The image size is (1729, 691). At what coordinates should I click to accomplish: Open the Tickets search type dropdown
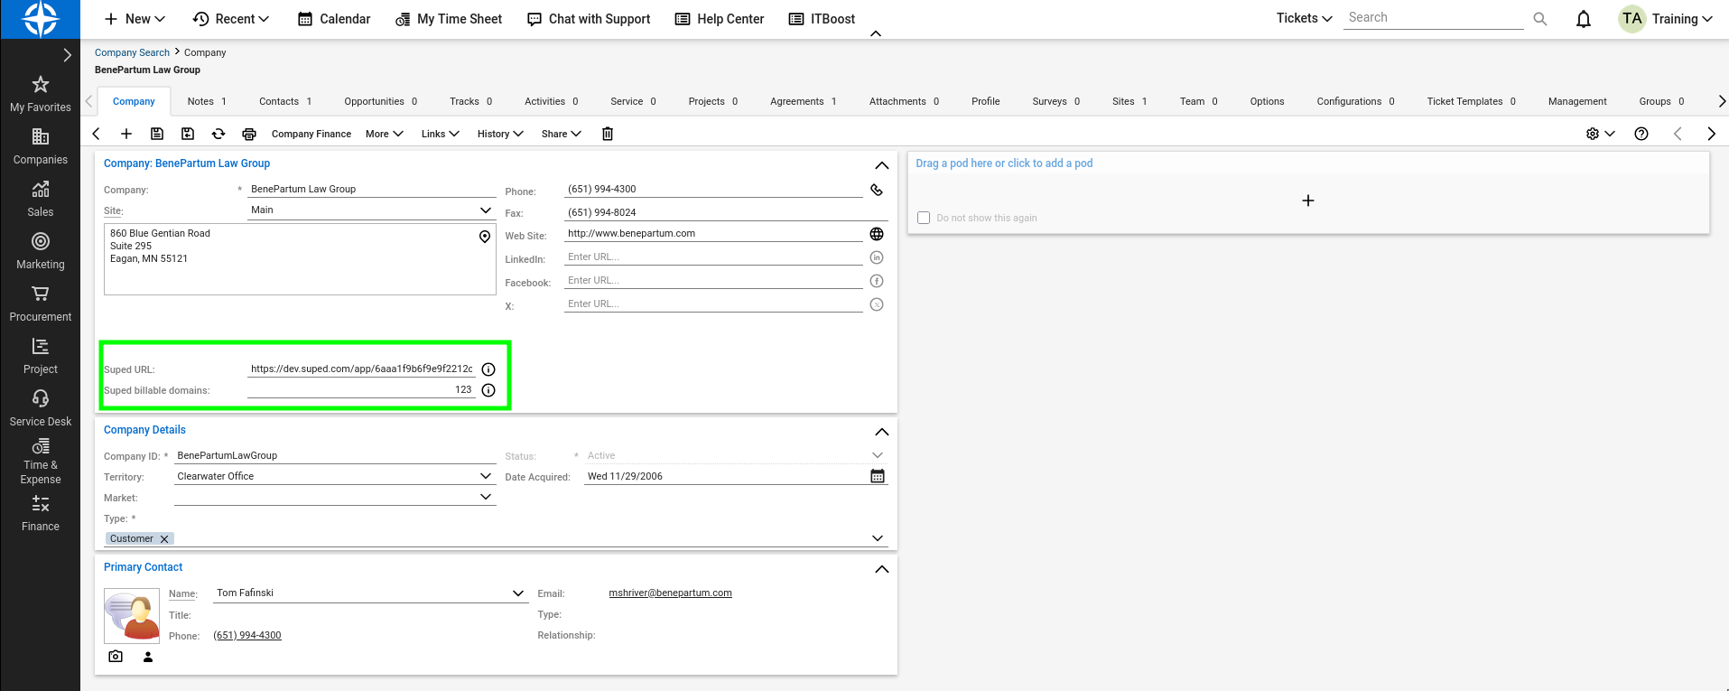pyautogui.click(x=1304, y=18)
